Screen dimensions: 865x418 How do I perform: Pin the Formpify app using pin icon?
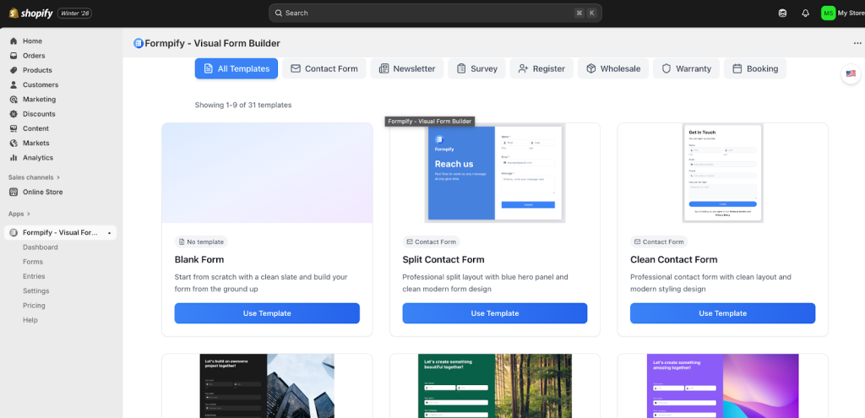(x=109, y=233)
